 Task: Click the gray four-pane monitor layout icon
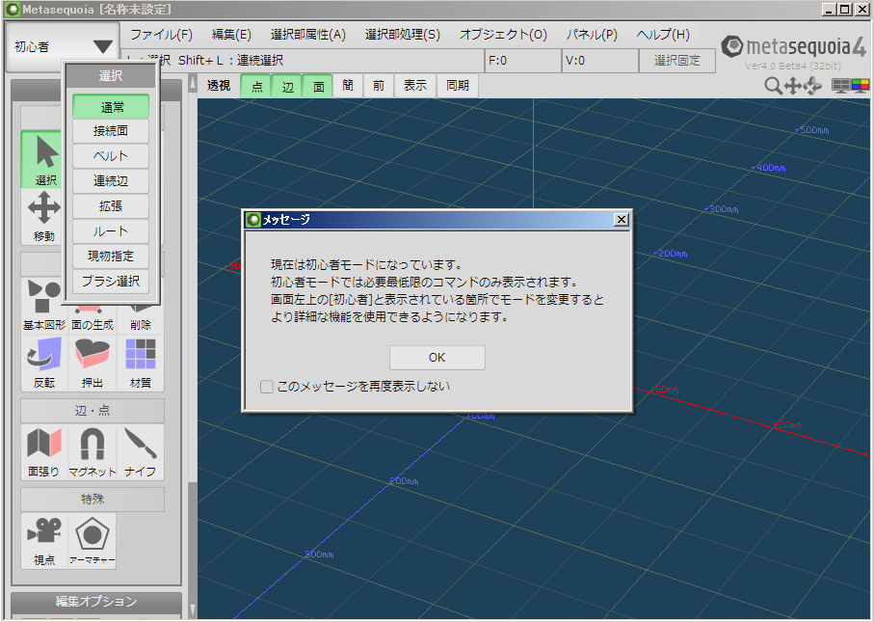tap(840, 86)
